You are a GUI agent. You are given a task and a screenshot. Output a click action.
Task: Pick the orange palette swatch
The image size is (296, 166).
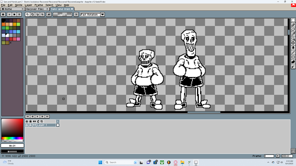point(4,24)
